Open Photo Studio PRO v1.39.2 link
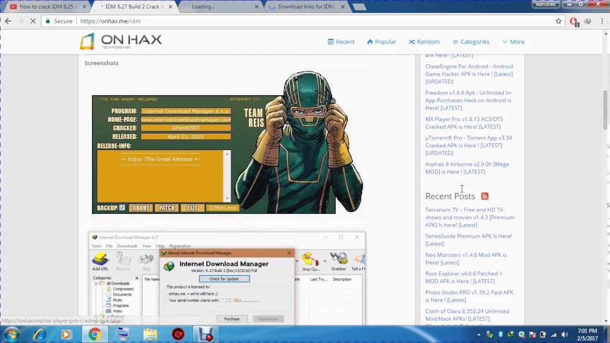610x343 pixels. (x=469, y=296)
